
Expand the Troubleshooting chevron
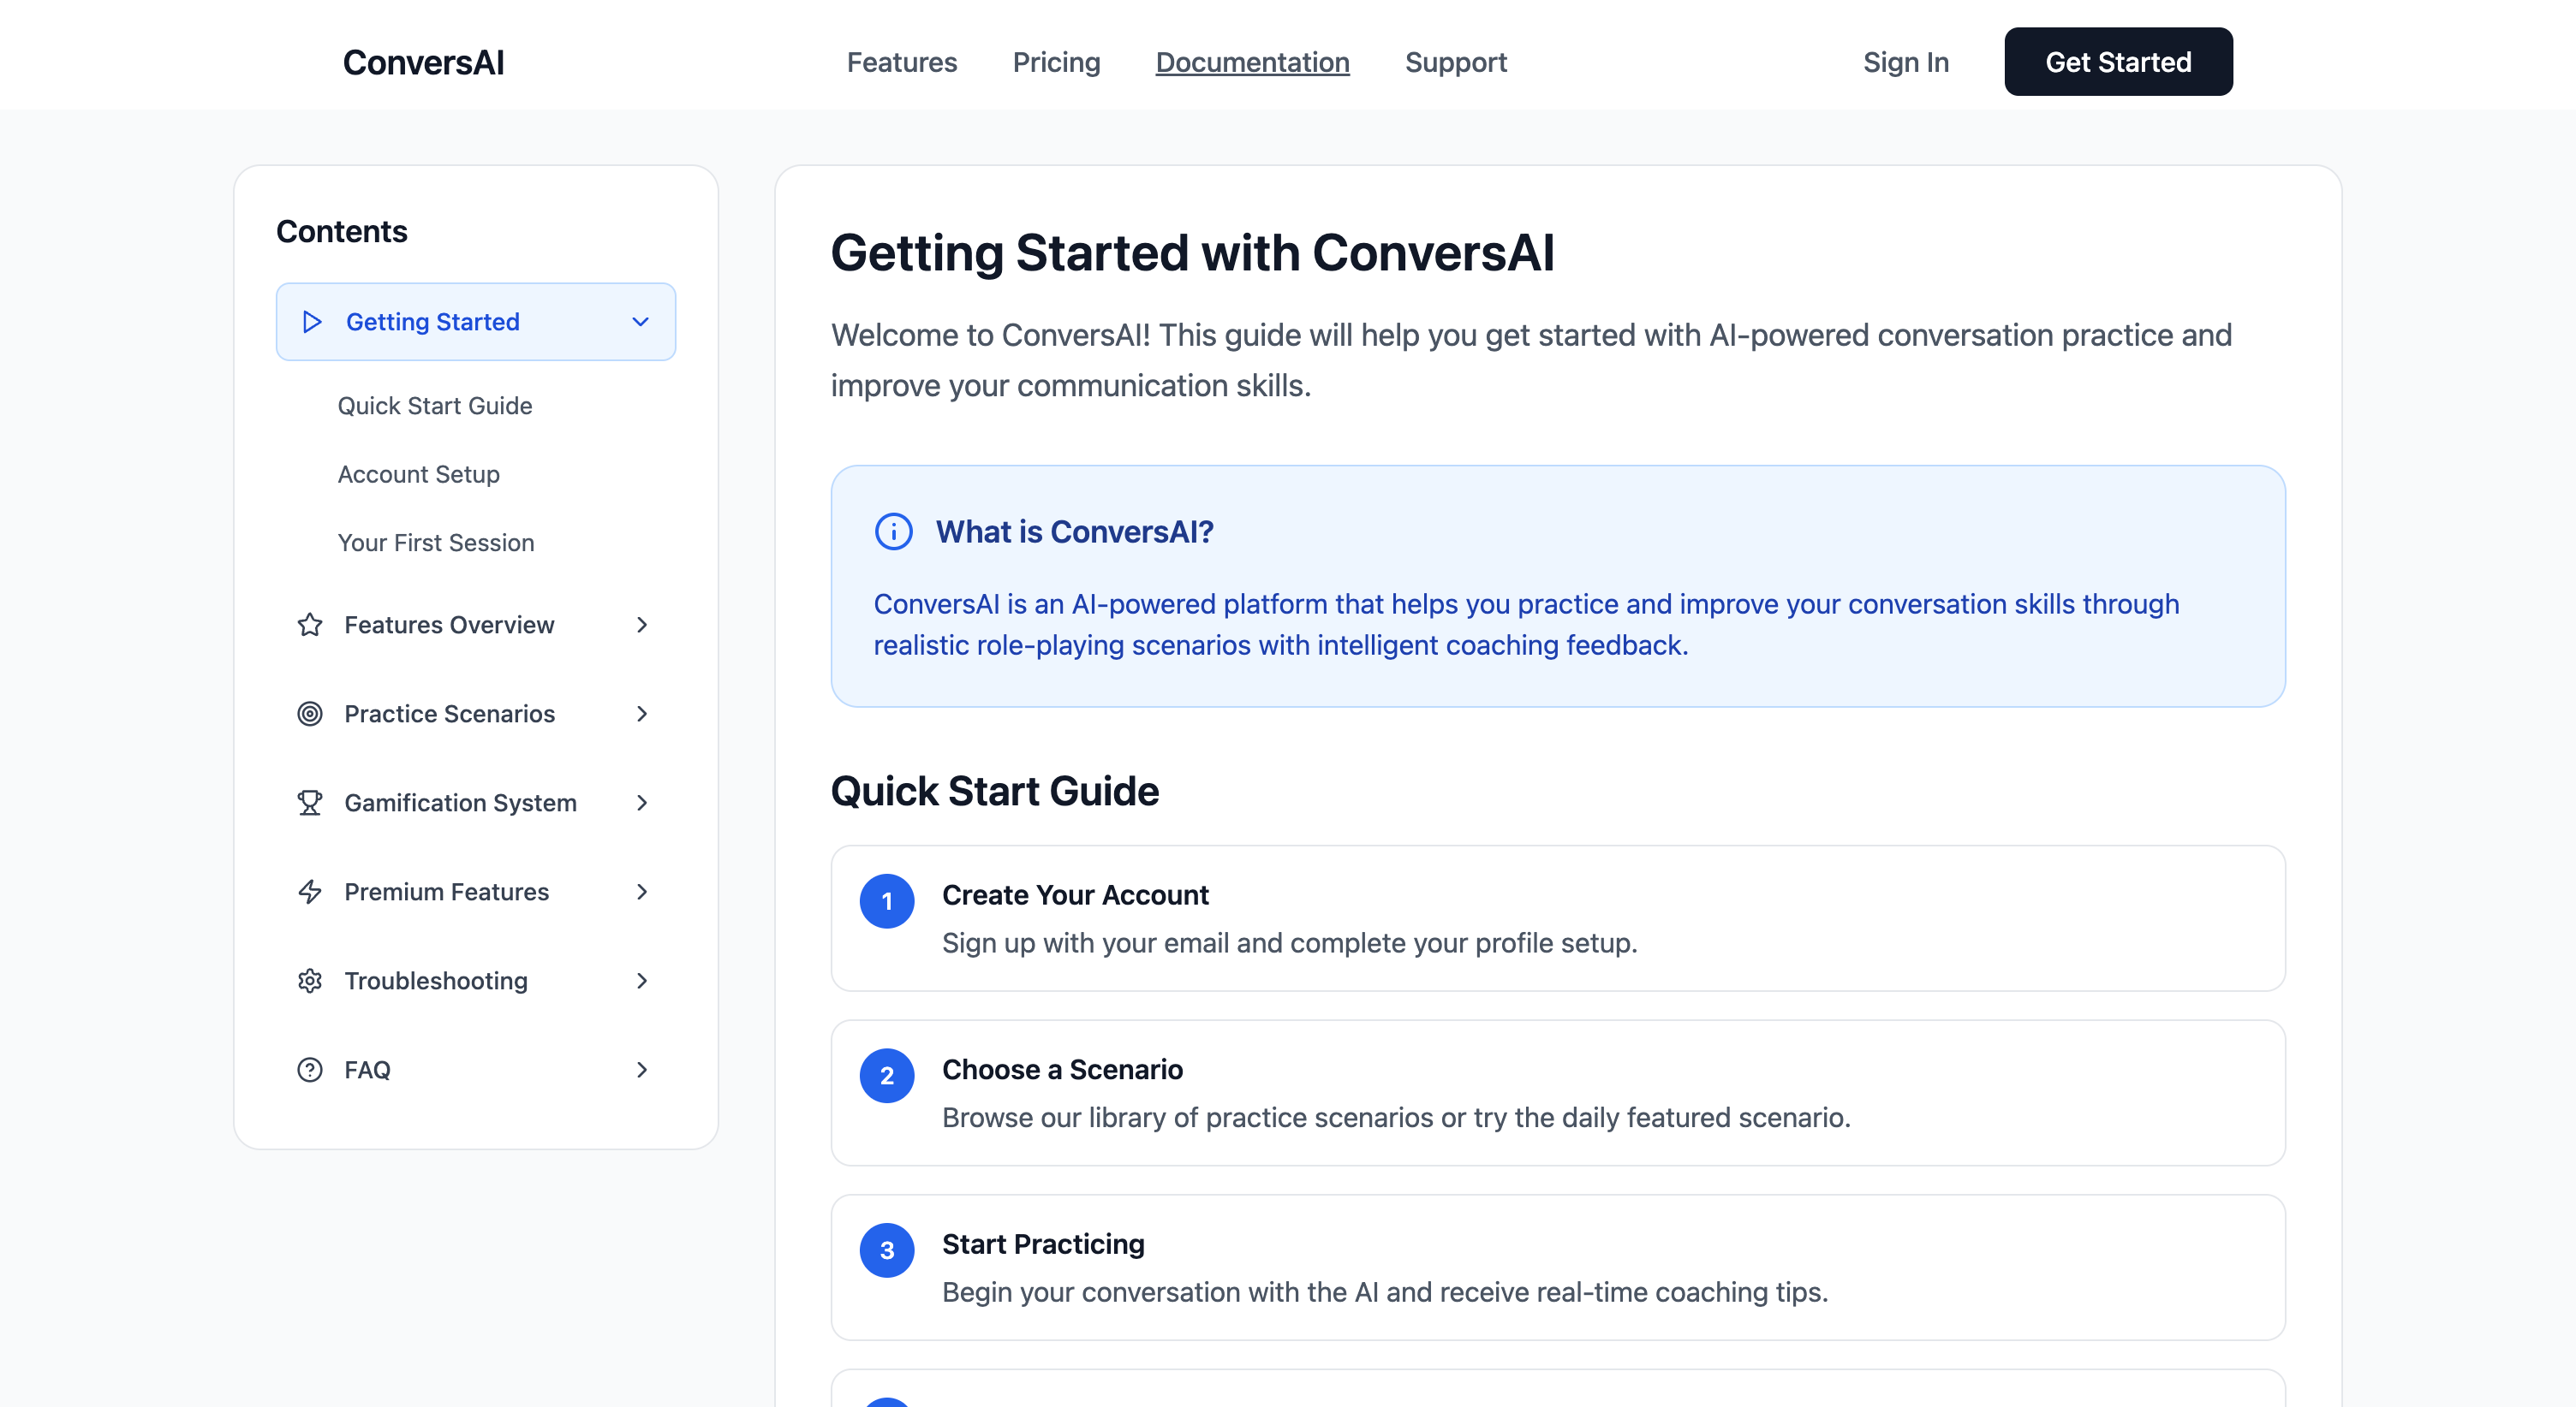click(642, 980)
